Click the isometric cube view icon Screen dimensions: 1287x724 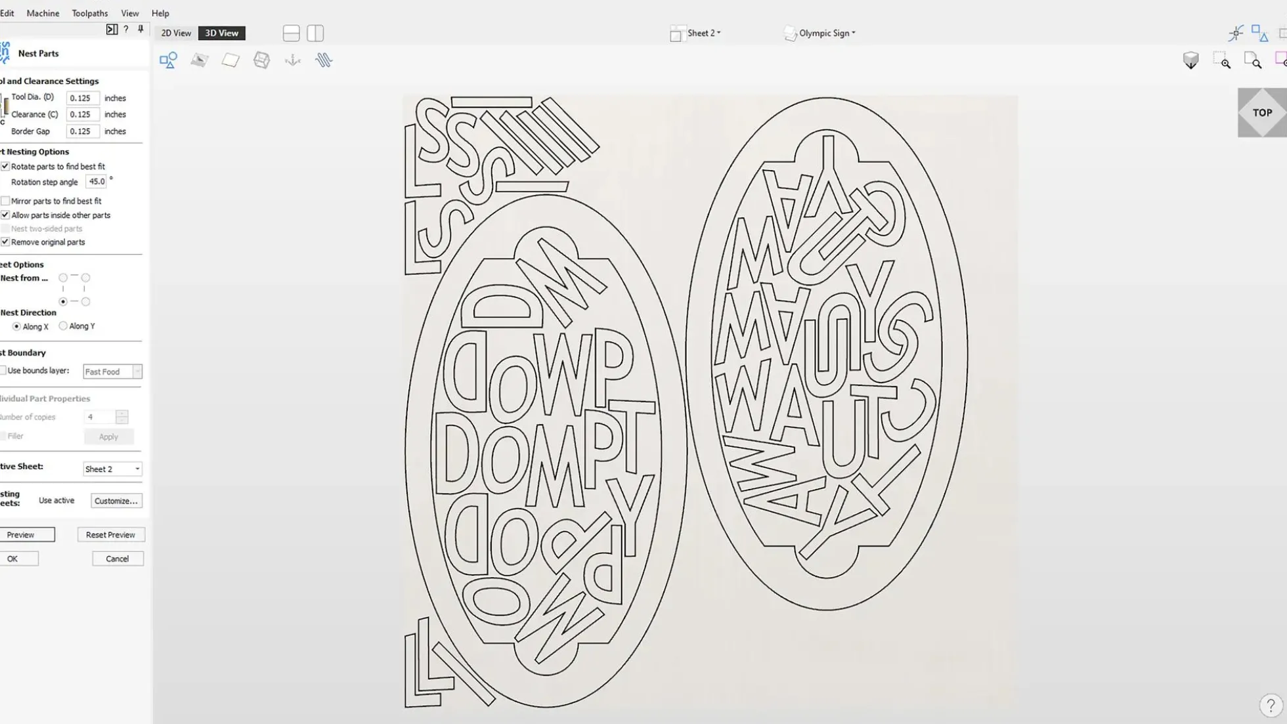(x=1190, y=60)
